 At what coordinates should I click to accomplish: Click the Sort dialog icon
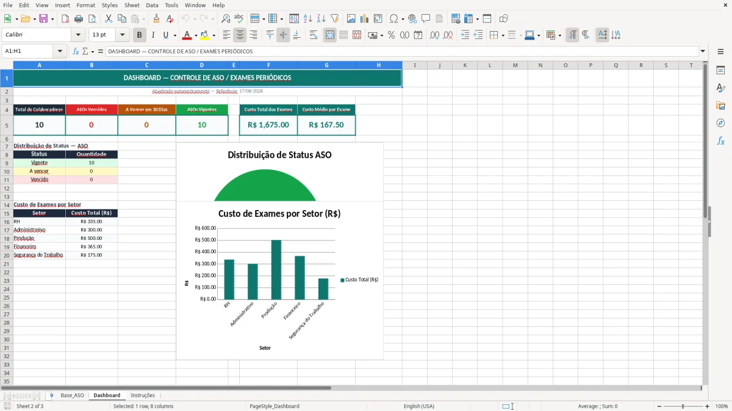click(x=294, y=19)
